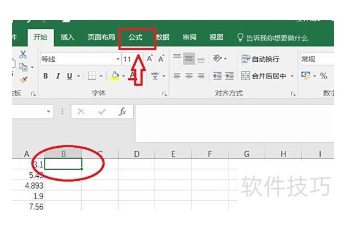
Task: Click the wén phonetic guide icon
Action: [x=155, y=76]
